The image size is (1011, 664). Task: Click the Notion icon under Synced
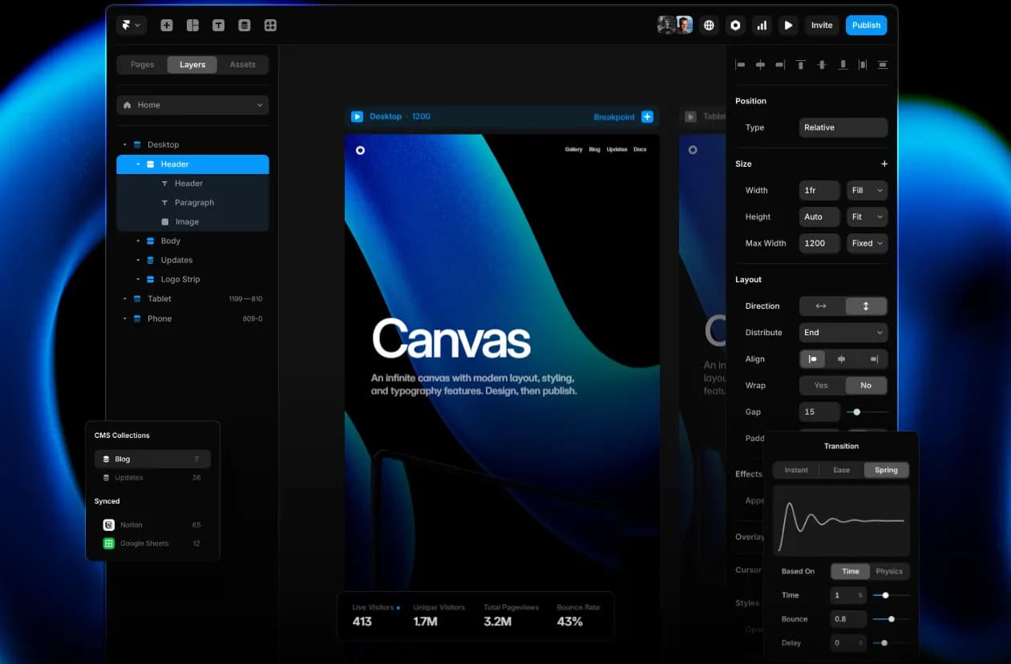click(x=109, y=525)
